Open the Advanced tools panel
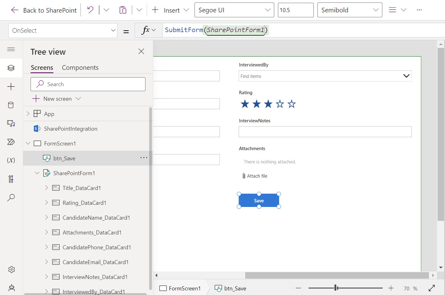The image size is (445, 295). pyautogui.click(x=11, y=179)
